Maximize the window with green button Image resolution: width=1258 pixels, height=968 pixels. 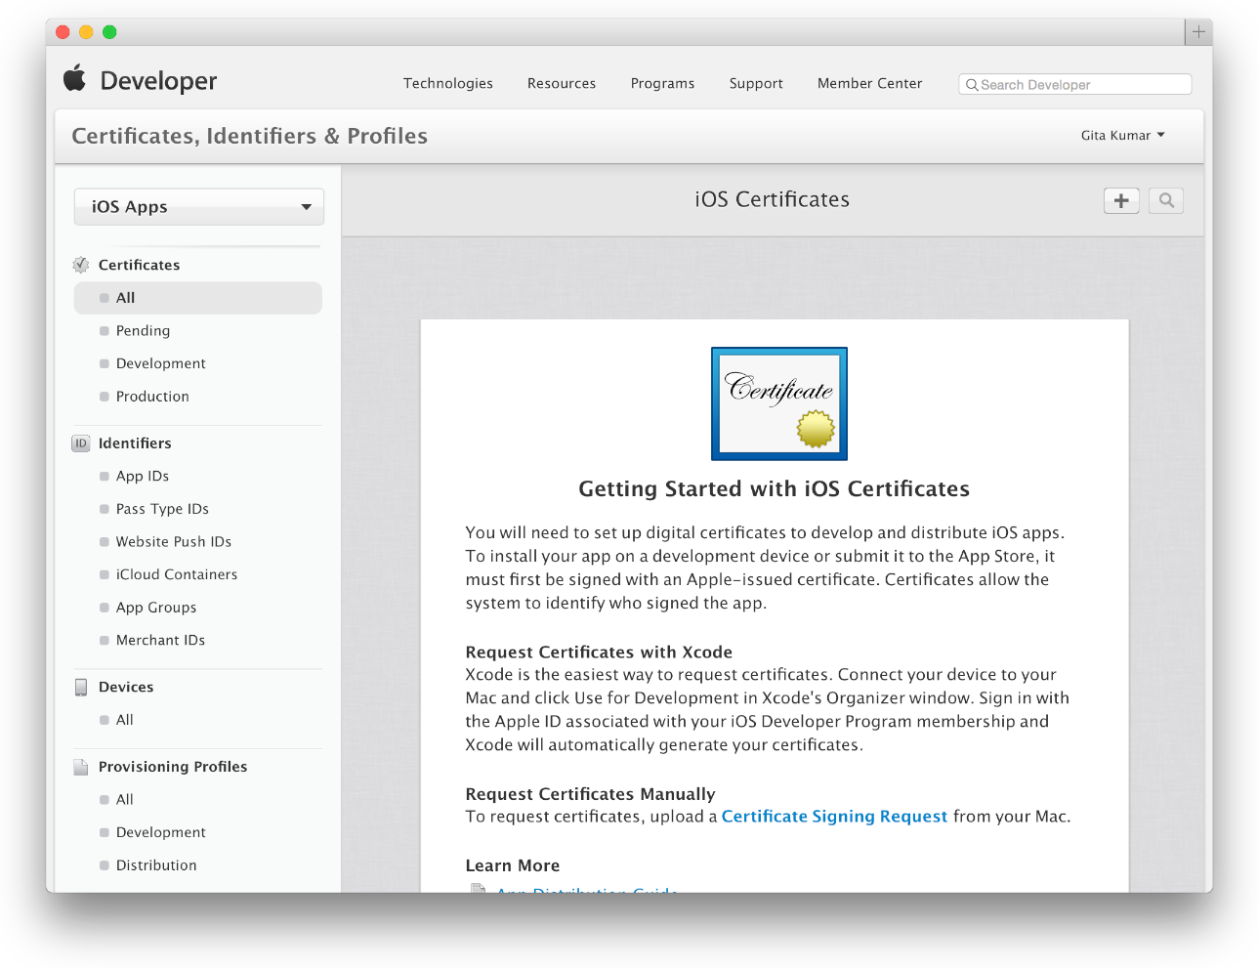(x=109, y=32)
